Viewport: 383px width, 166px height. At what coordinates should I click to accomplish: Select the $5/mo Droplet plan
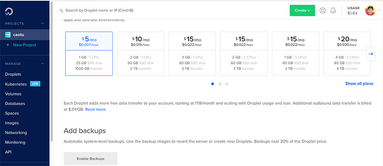89,54
